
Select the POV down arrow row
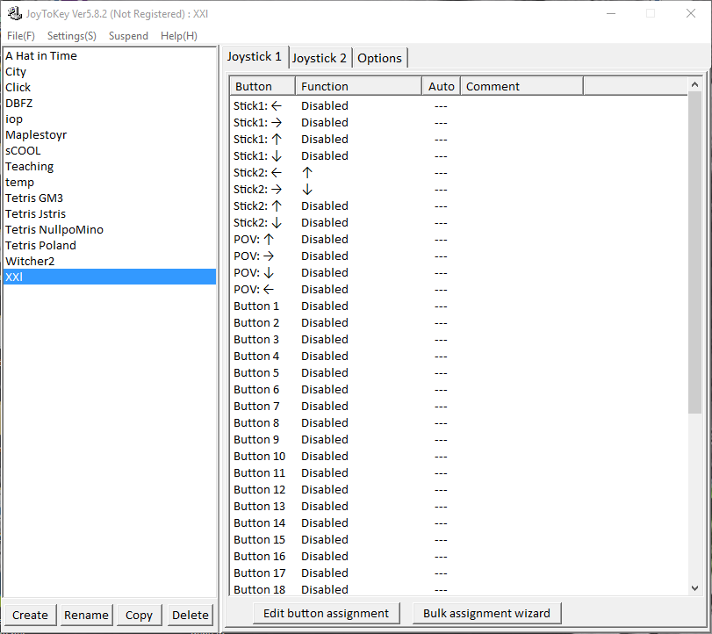[x=458, y=273]
